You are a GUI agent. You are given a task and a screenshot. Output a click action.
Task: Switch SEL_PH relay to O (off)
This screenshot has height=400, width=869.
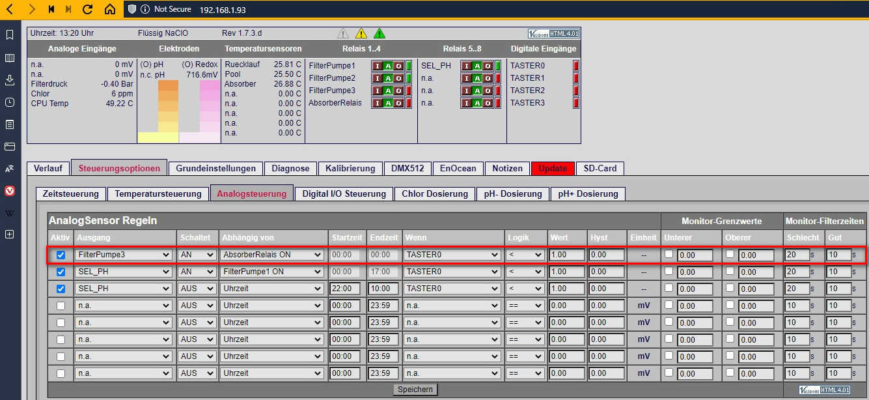point(488,66)
